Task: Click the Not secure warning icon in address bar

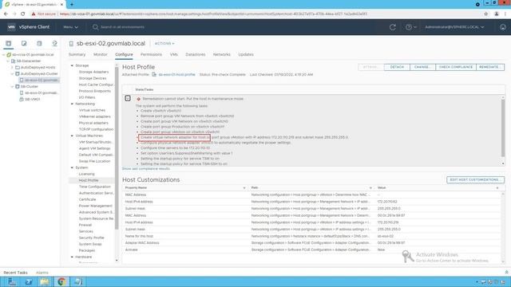Action: coord(34,14)
